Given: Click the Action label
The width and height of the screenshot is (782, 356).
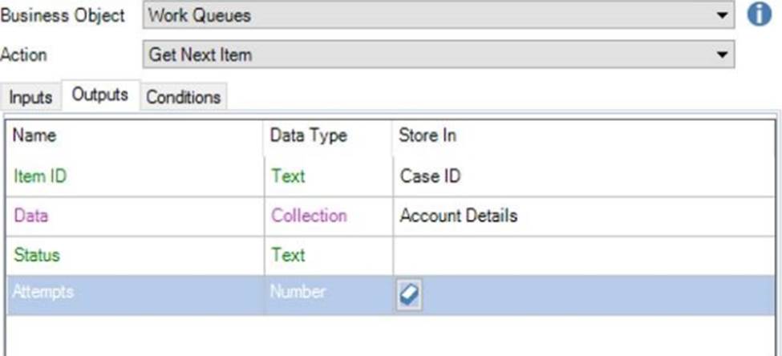Looking at the screenshot, I should (x=23, y=55).
